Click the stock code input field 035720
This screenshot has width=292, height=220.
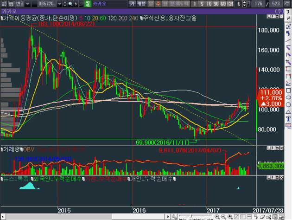(x=46, y=4)
